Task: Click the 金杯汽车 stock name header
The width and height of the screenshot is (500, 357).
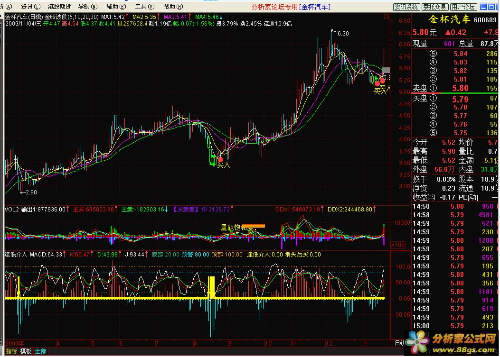Action: [x=449, y=19]
